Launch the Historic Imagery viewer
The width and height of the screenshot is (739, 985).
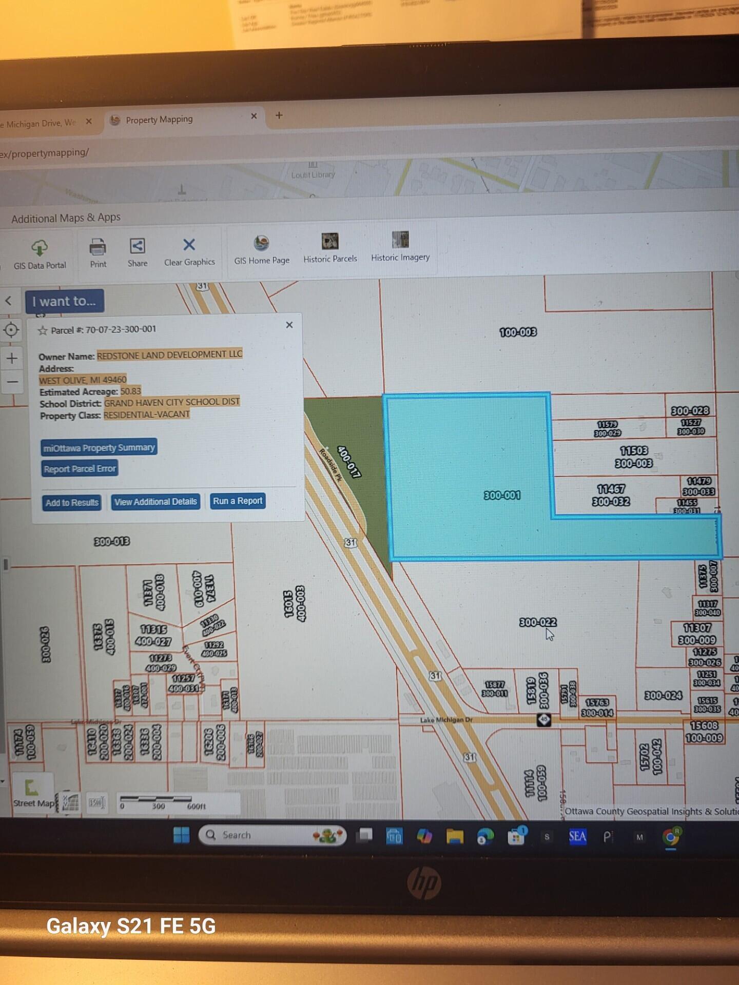pyautogui.click(x=400, y=246)
